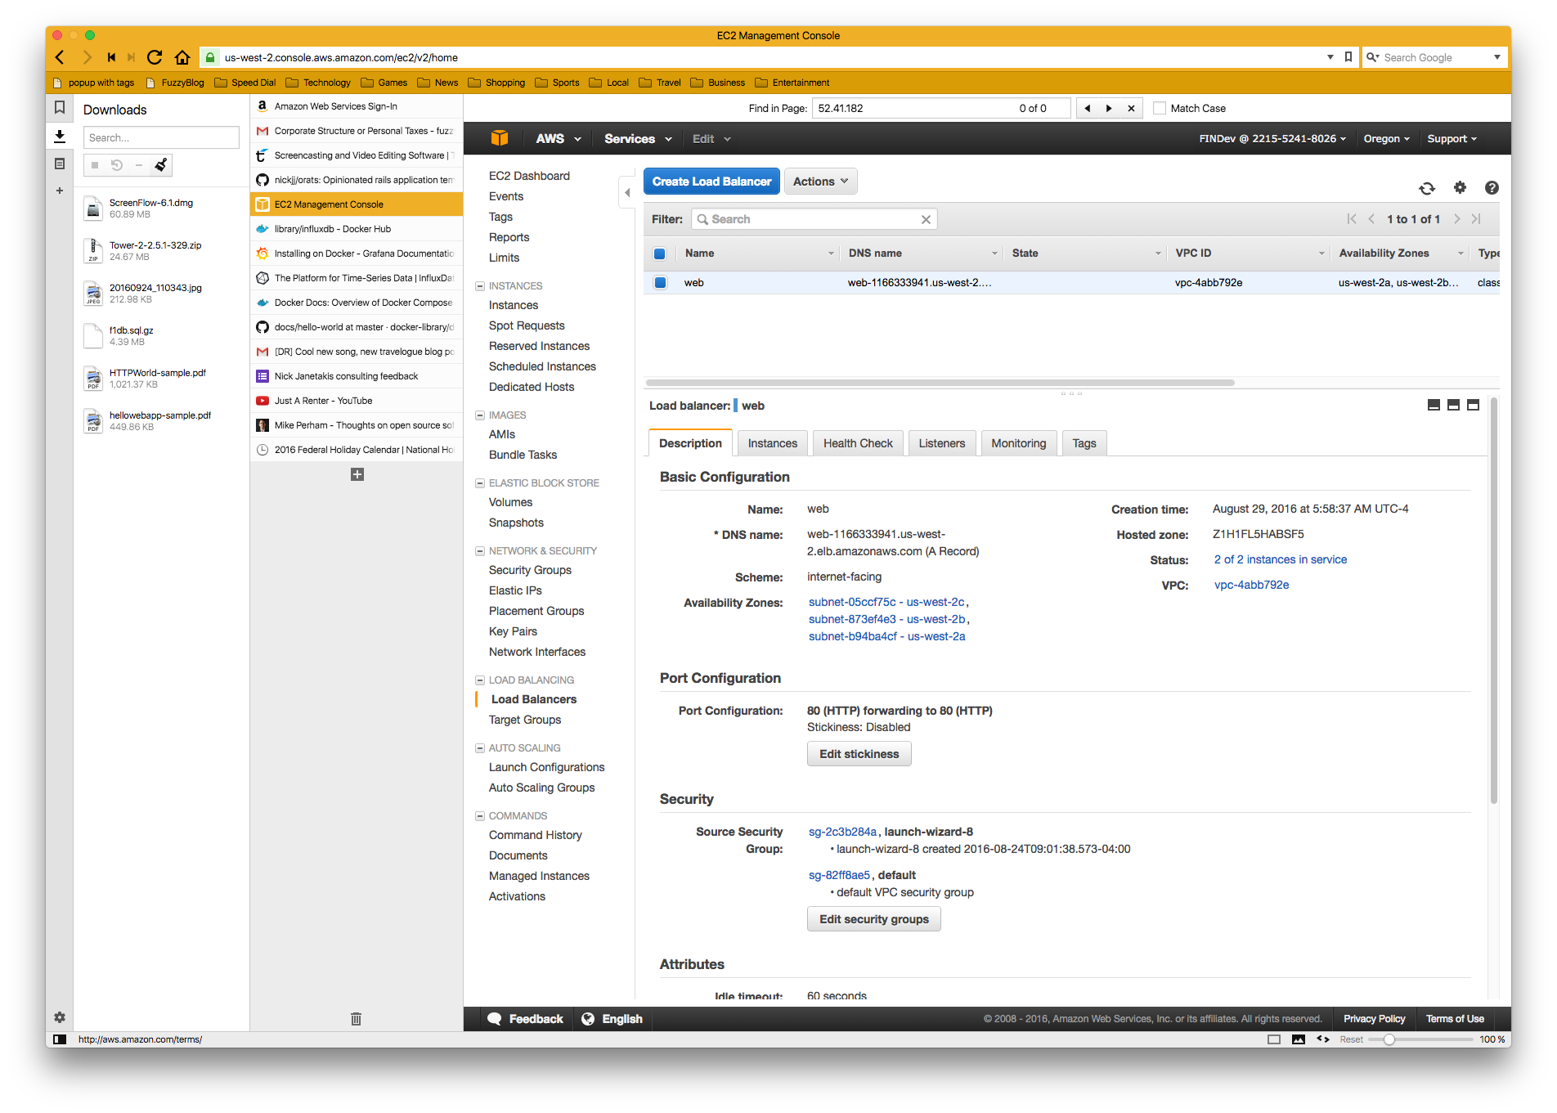The height and width of the screenshot is (1113, 1557).
Task: Open console settings gear icon
Action: [x=1460, y=187]
